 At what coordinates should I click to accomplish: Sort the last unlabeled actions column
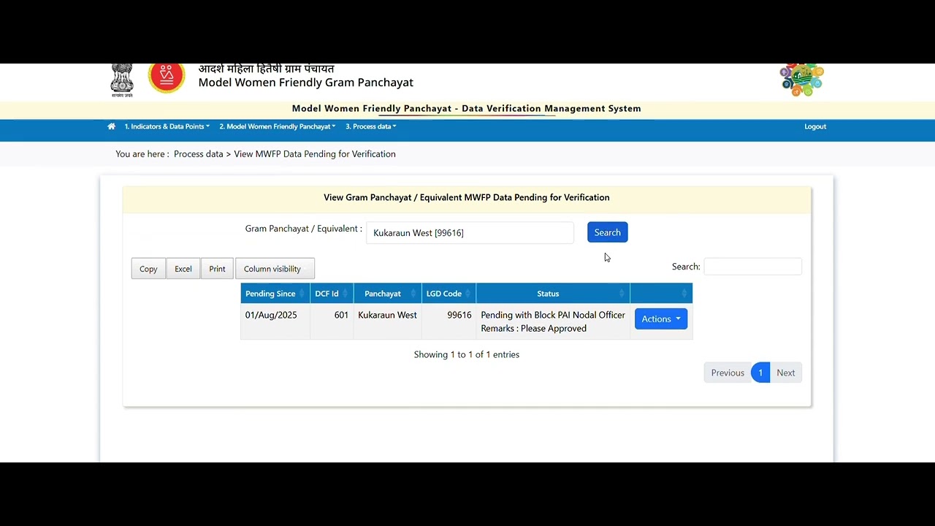[661, 294]
